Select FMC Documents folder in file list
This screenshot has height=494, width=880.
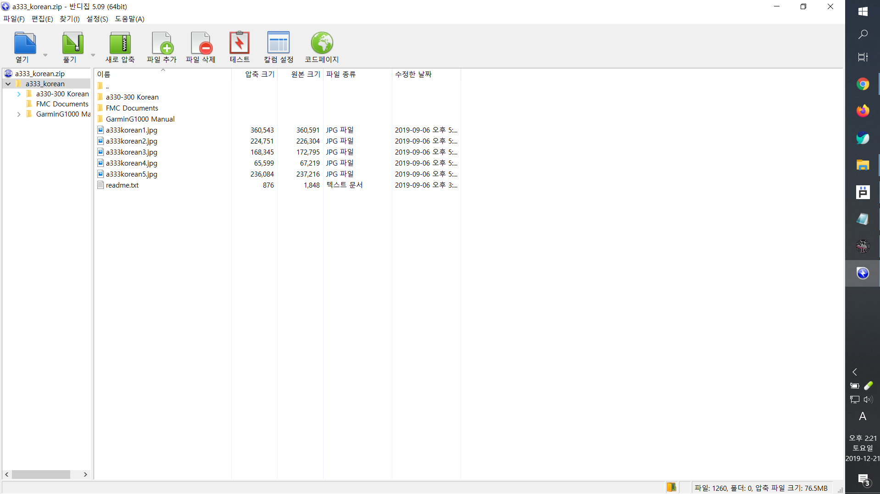point(132,108)
